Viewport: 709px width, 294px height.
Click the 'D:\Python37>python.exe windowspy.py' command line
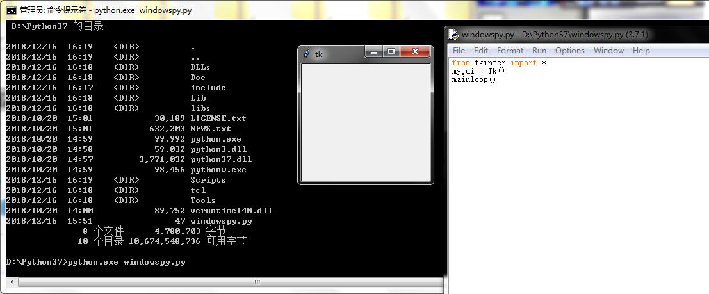coord(96,263)
